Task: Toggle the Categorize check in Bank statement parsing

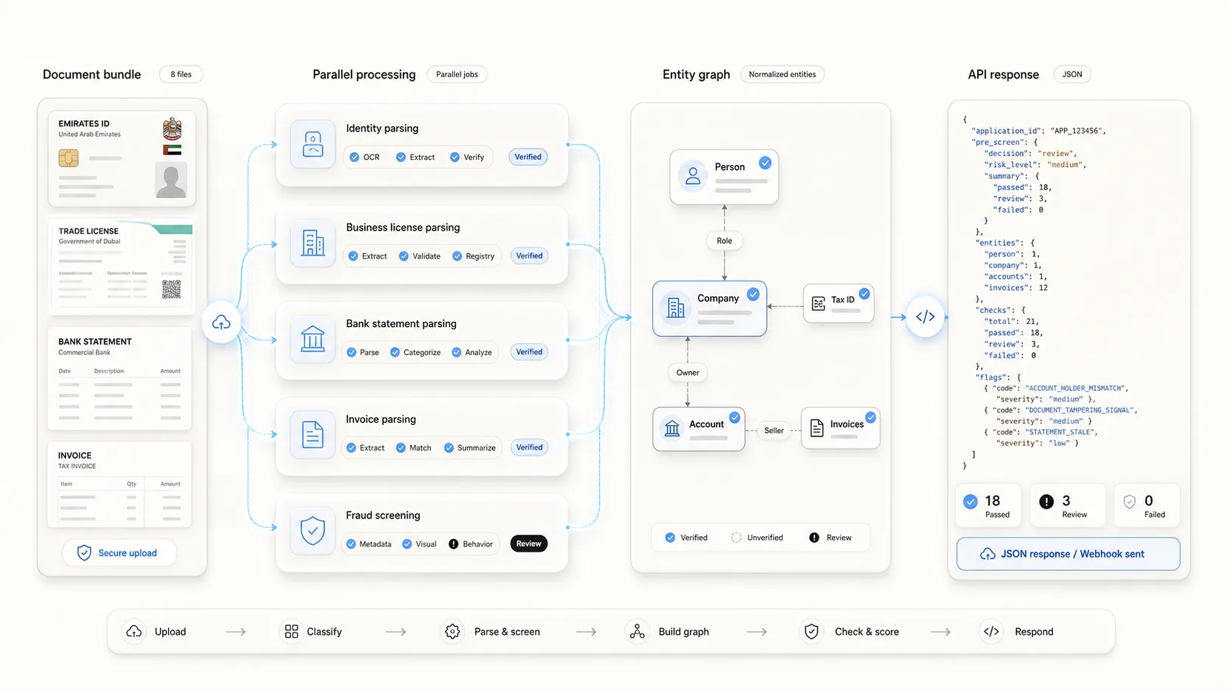Action: point(395,352)
